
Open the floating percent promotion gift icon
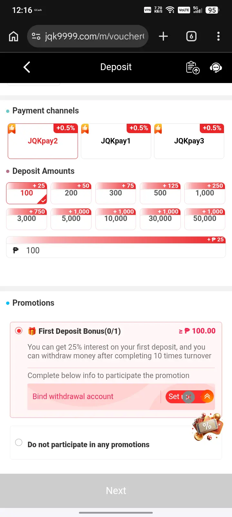tap(208, 427)
